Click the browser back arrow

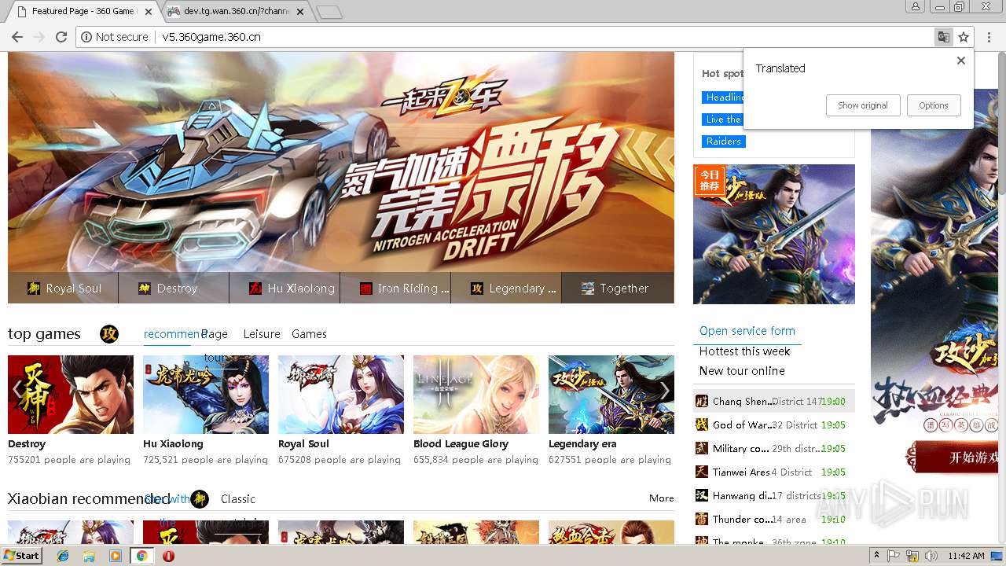coord(17,37)
